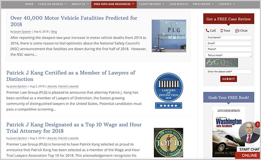261x160 pixels.
Task: Focus the Enter the above code field
Action: click(x=229, y=72)
